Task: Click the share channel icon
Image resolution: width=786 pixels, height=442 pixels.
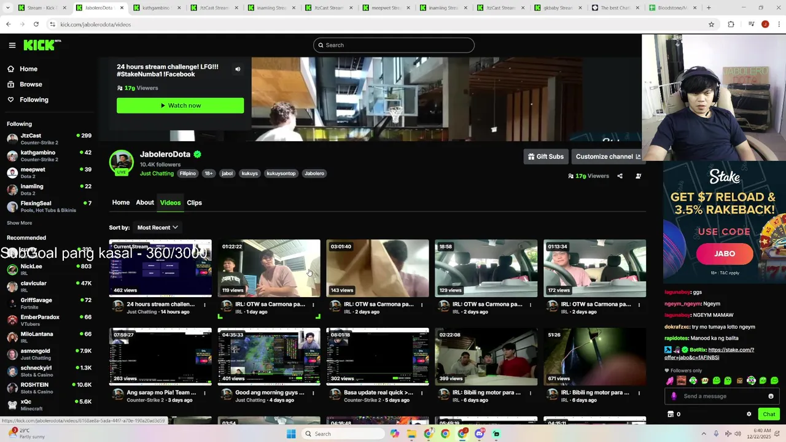Action: 620,176
